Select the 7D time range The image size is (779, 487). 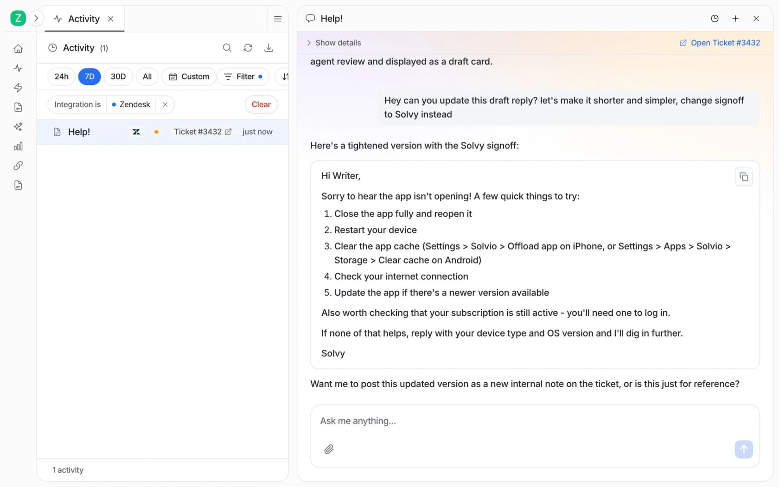(x=89, y=77)
